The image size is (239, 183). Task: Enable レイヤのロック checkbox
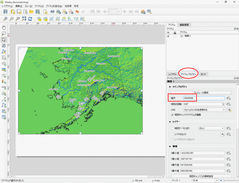point(172,134)
